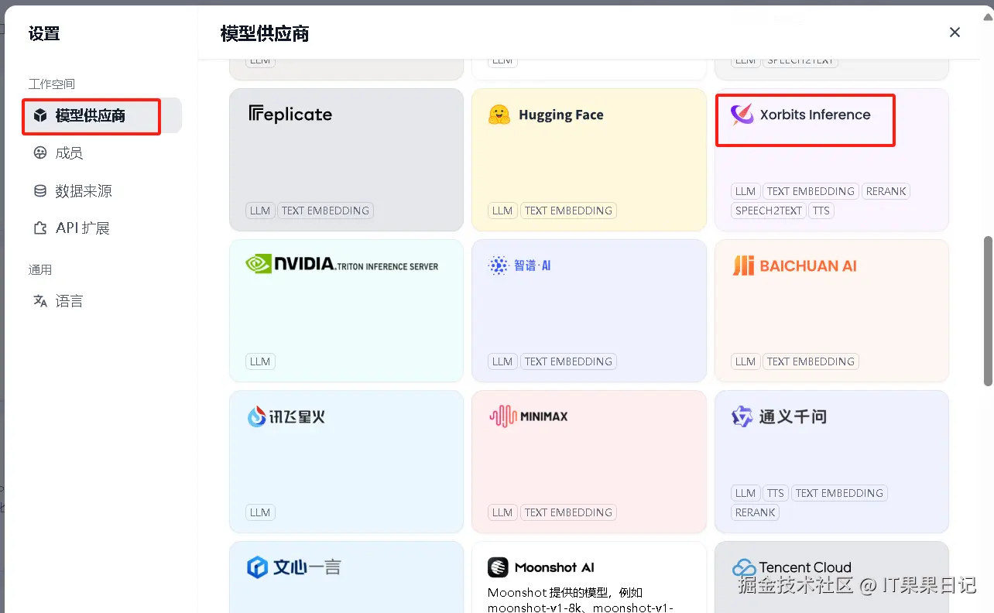
Task: Click TEXT EMBEDDING tag on Hugging Face card
Action: (x=568, y=211)
